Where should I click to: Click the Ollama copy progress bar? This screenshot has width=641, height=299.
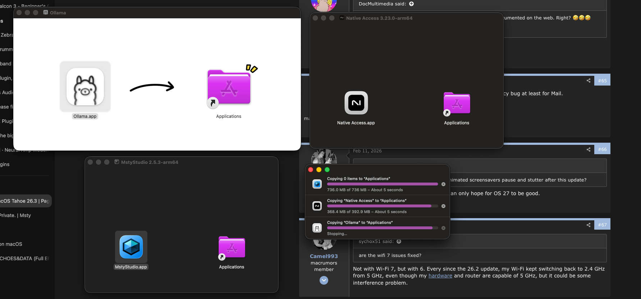(x=383, y=228)
